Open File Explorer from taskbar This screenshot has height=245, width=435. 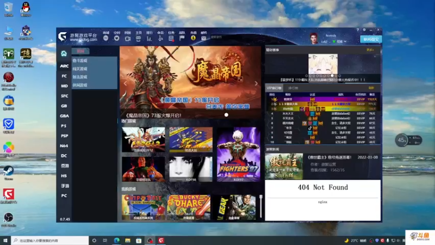[x=128, y=240]
